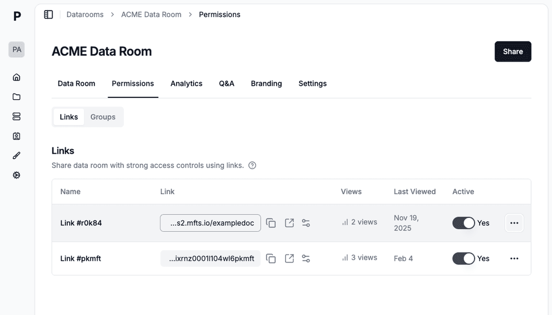Open the ellipsis menu for Link #pkmft
552x315 pixels.
point(514,258)
